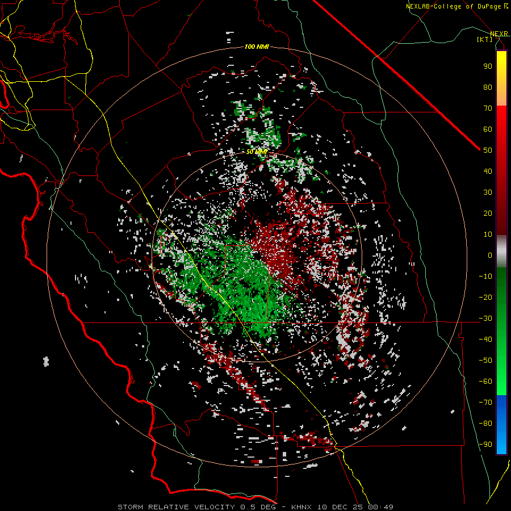Click the -80 value on the velocity scale
511x511 pixels.
pyautogui.click(x=485, y=424)
